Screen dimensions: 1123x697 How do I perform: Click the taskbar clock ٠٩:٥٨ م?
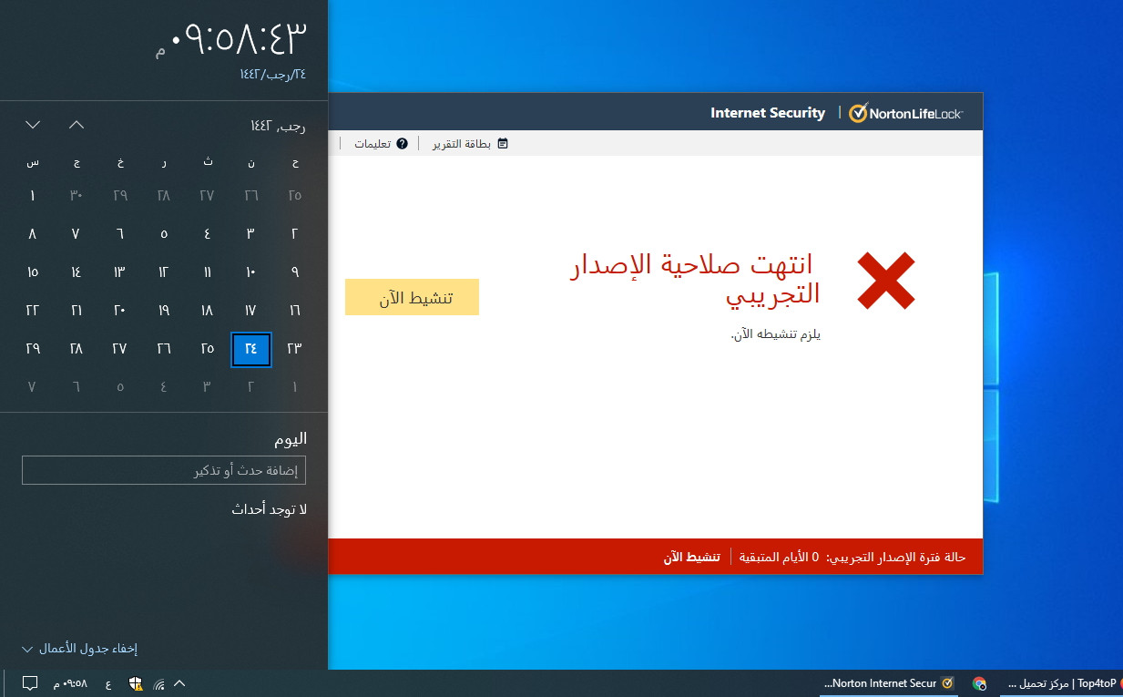click(x=70, y=682)
